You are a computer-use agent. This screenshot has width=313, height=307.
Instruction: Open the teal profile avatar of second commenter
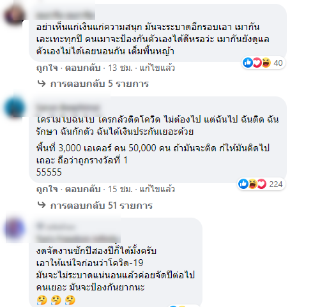[x=15, y=107]
